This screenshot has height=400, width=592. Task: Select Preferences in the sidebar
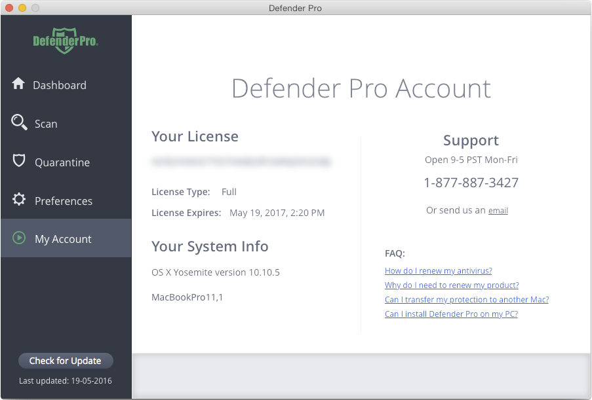coord(66,200)
